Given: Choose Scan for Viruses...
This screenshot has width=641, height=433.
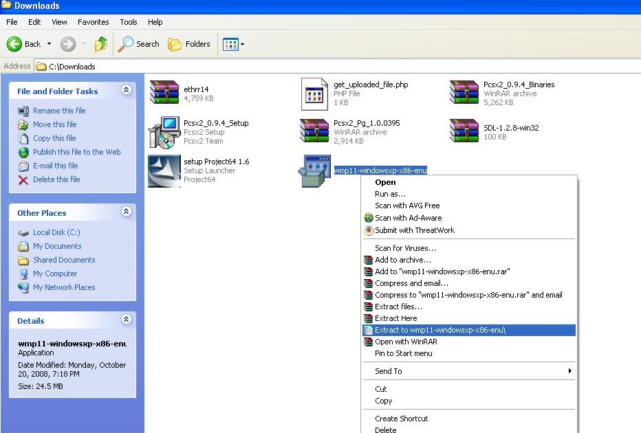Looking at the screenshot, I should pyautogui.click(x=469, y=248).
